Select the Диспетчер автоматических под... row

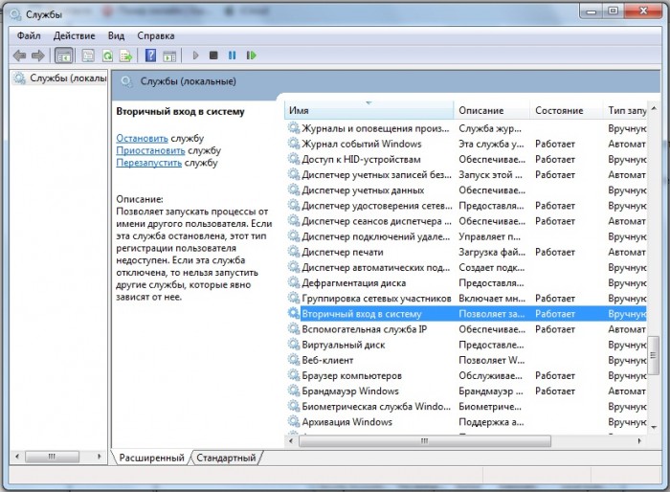click(466, 267)
